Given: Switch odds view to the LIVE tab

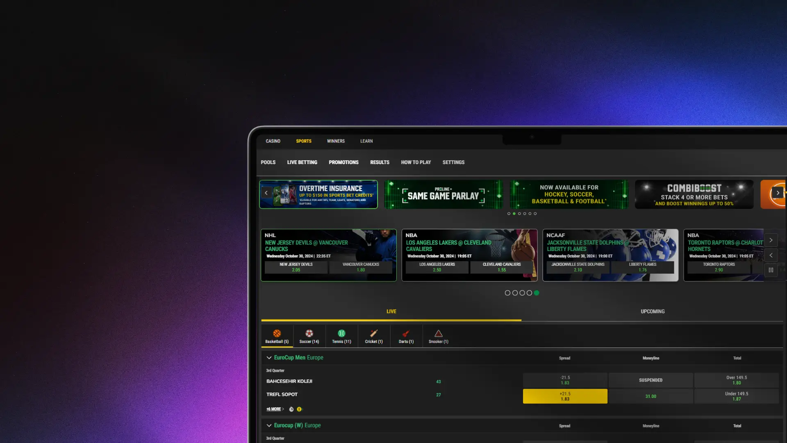Looking at the screenshot, I should pyautogui.click(x=391, y=311).
